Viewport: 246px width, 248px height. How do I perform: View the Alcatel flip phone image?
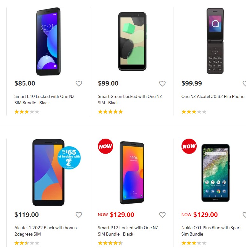215,41
